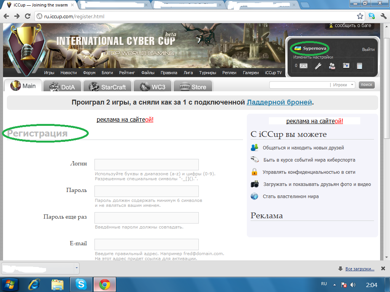Reload the page with refresh icon
Image resolution: width=390 pixels, height=292 pixels.
point(27,16)
